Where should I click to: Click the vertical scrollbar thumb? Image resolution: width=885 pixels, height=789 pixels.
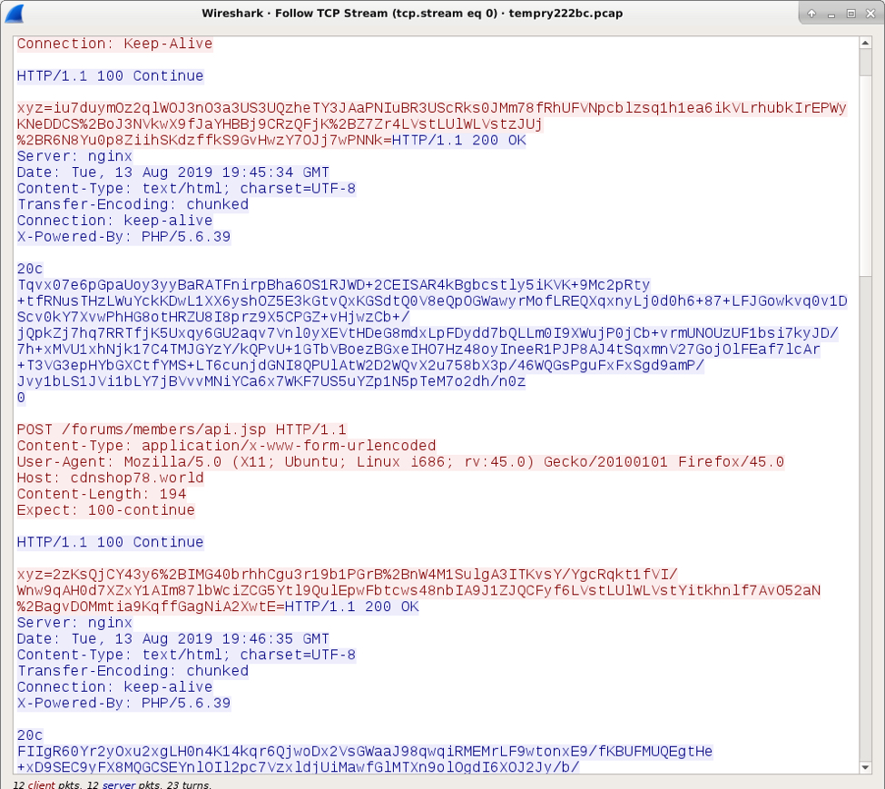pos(866,163)
